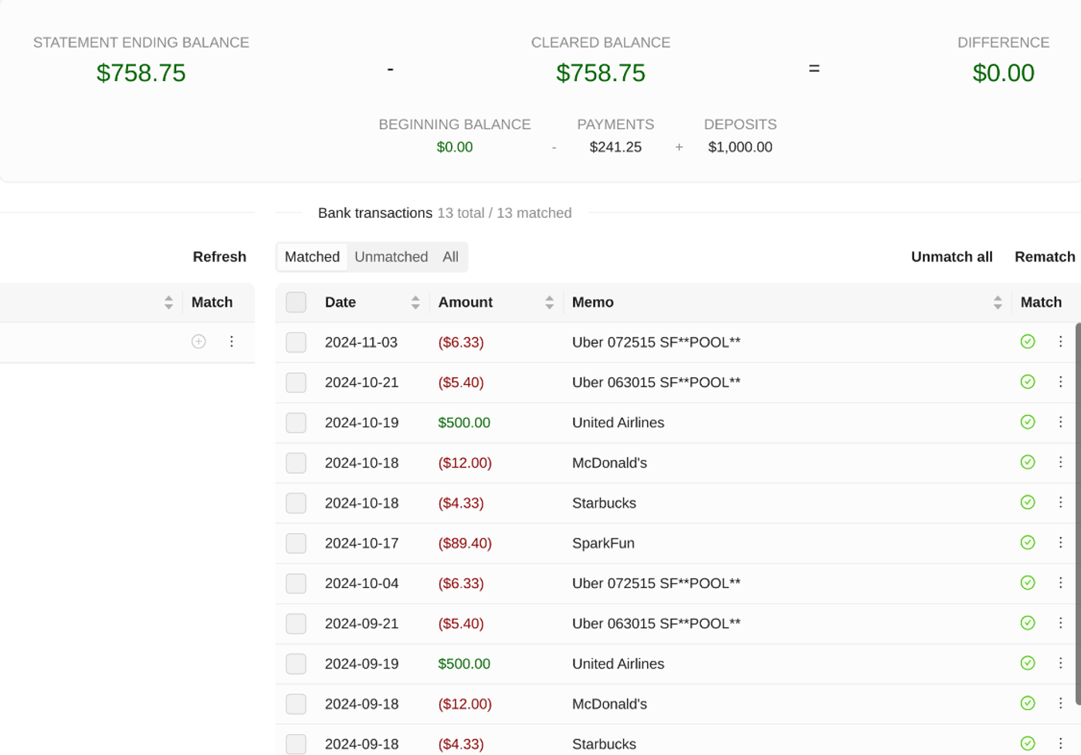Click the deposits $1,000.00 value
1081x755 pixels.
(740, 147)
